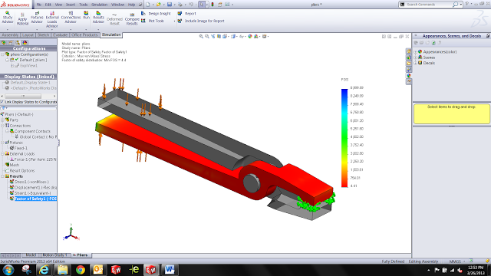Viewport: 491px width, 276px height.
Task: Open the Fixtures Advisor
Action: (37, 18)
